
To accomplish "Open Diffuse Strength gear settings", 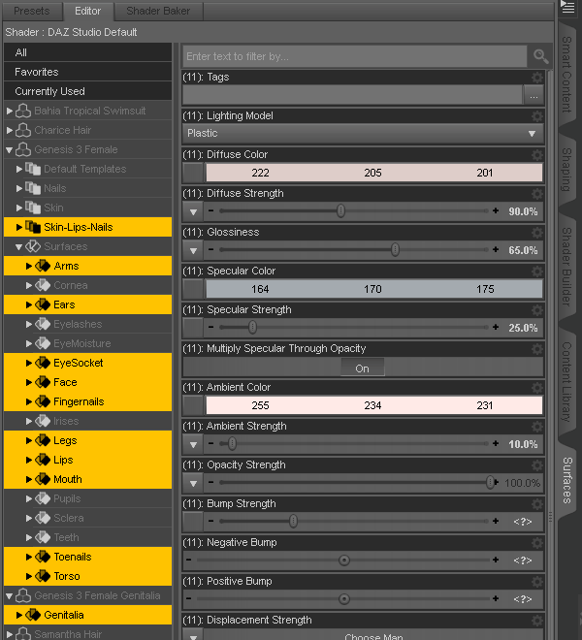I will click(x=537, y=194).
